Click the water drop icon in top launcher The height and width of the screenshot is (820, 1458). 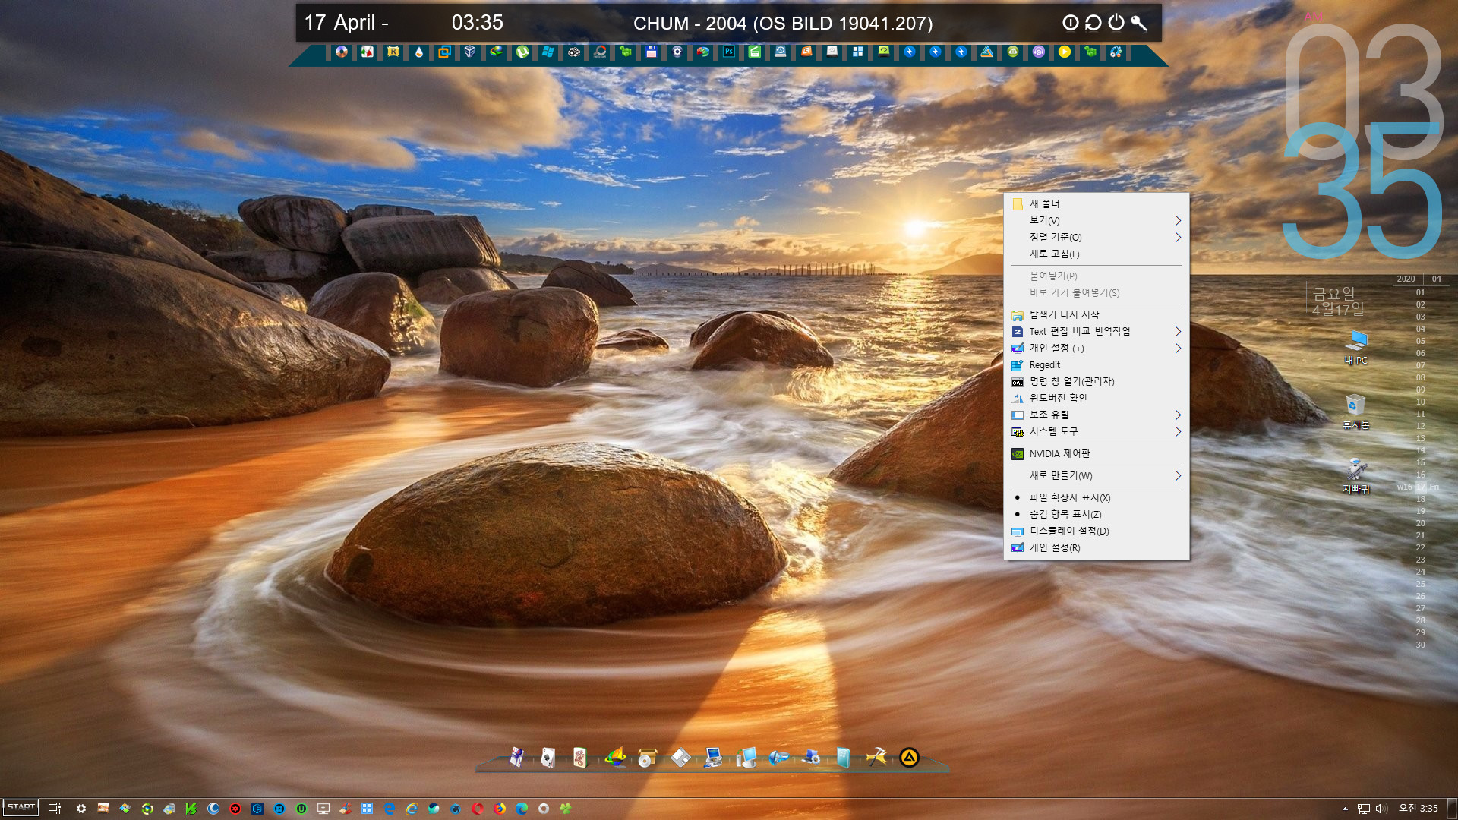click(418, 52)
